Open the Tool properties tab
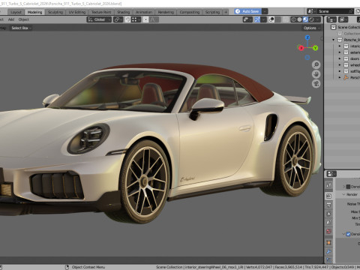360x270 pixels. pos(328,185)
